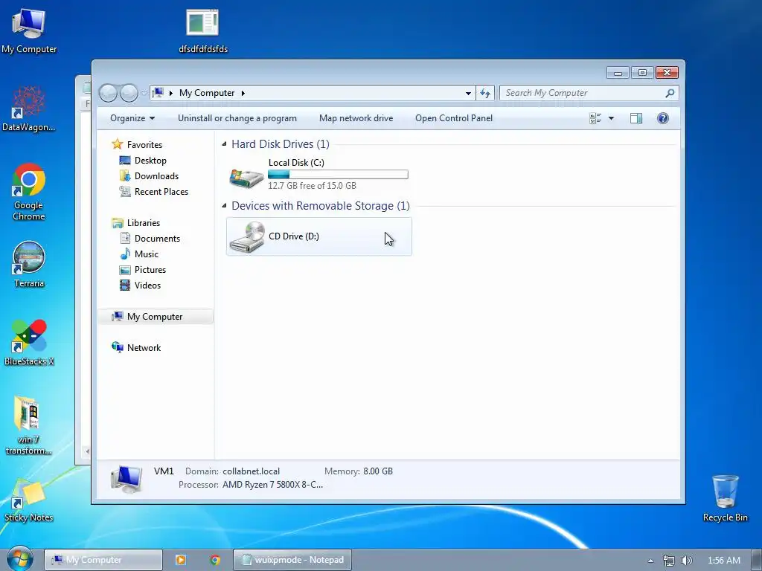Launch the Terraria desktop shortcut

pos(29,265)
